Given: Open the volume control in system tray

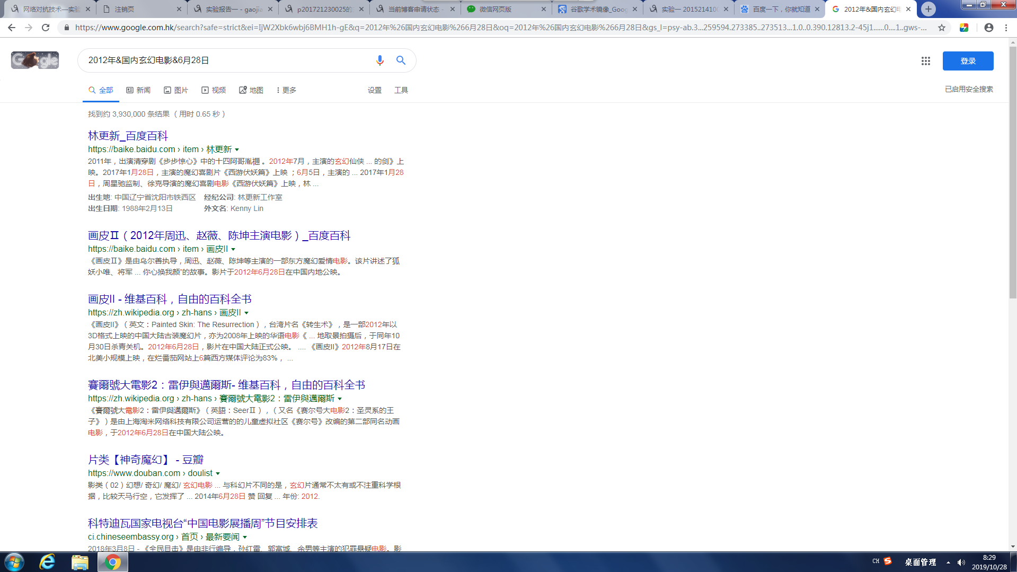Looking at the screenshot, I should 961,562.
